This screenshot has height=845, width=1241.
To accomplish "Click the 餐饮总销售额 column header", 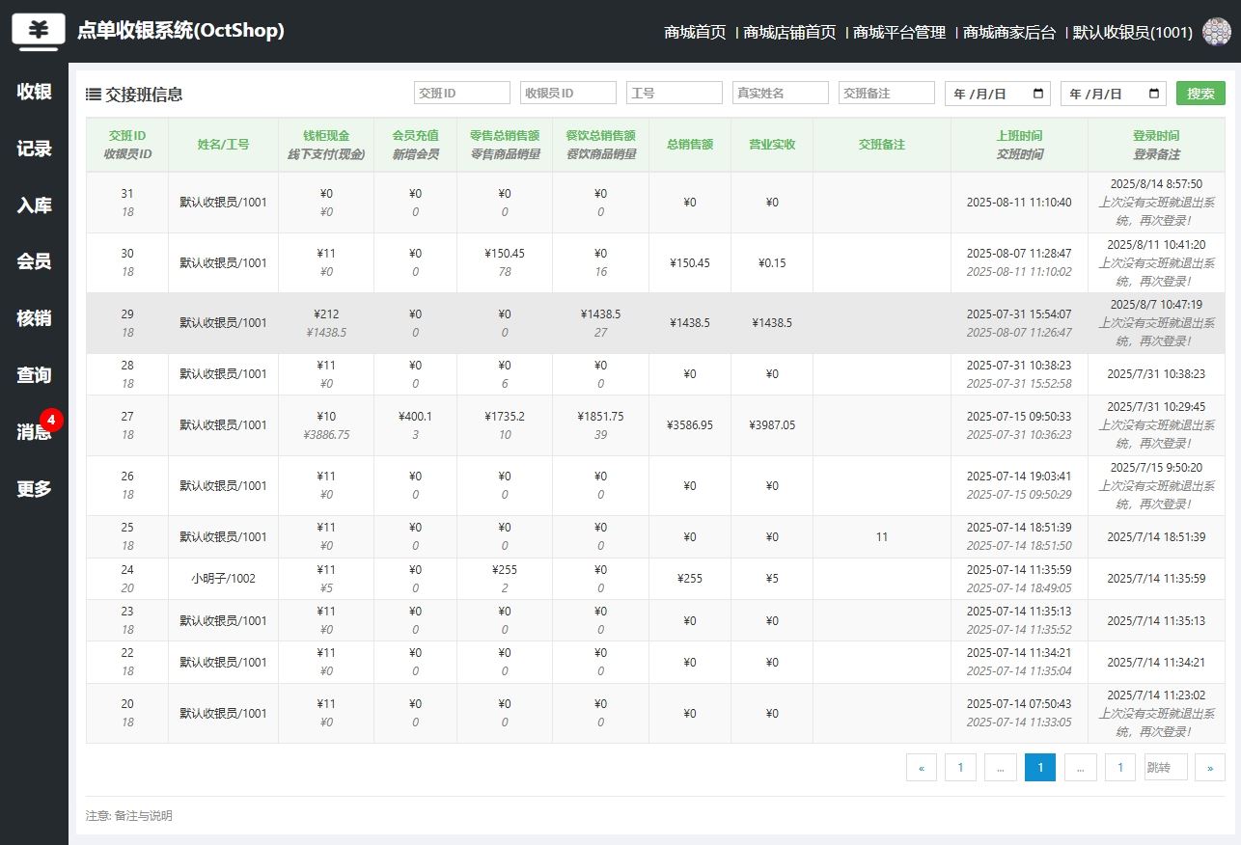I will click(600, 145).
